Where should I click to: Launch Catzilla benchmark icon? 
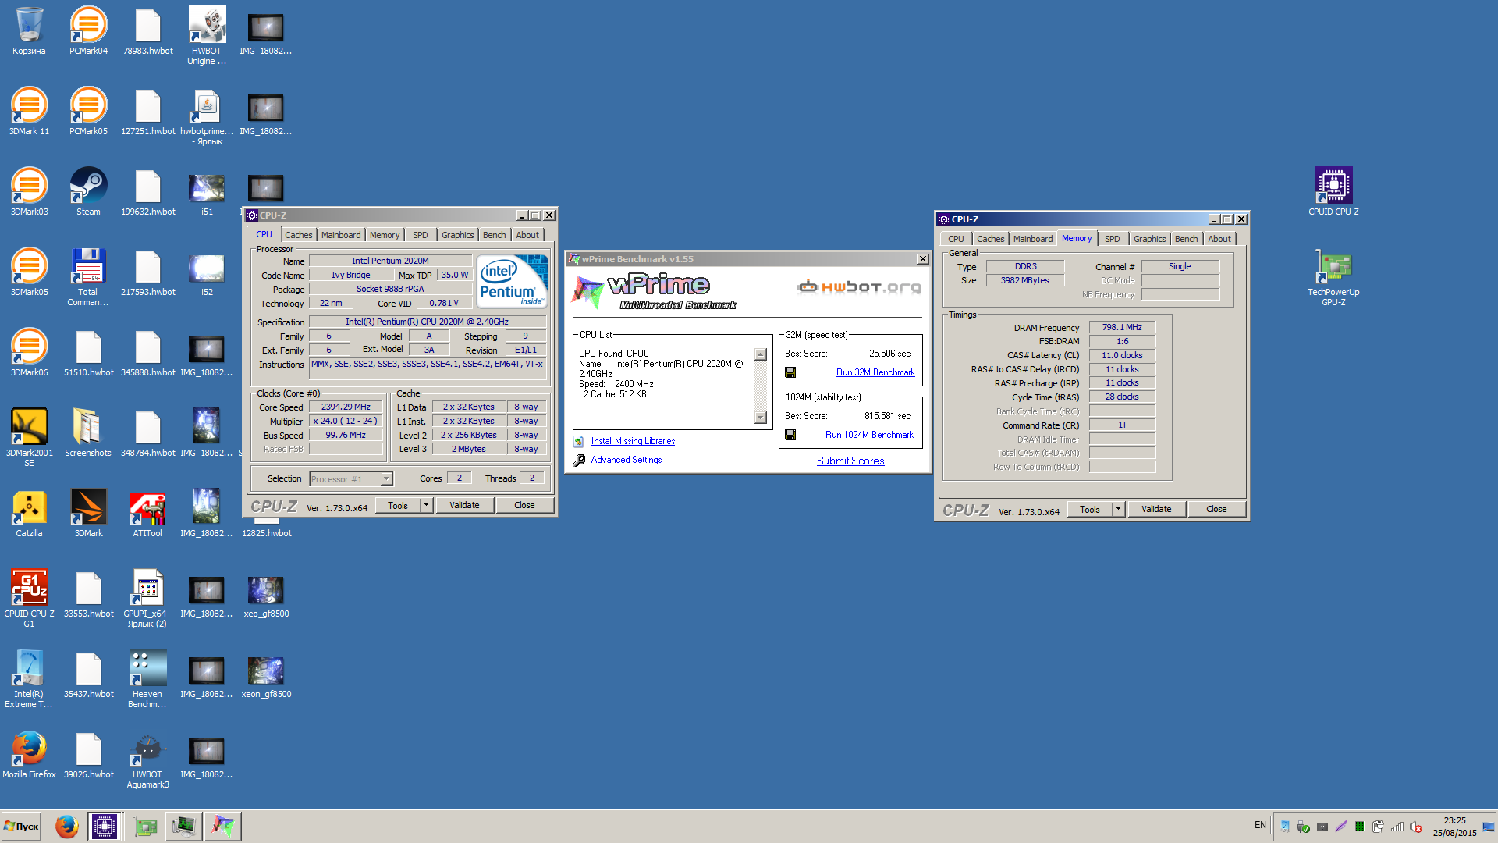(29, 514)
